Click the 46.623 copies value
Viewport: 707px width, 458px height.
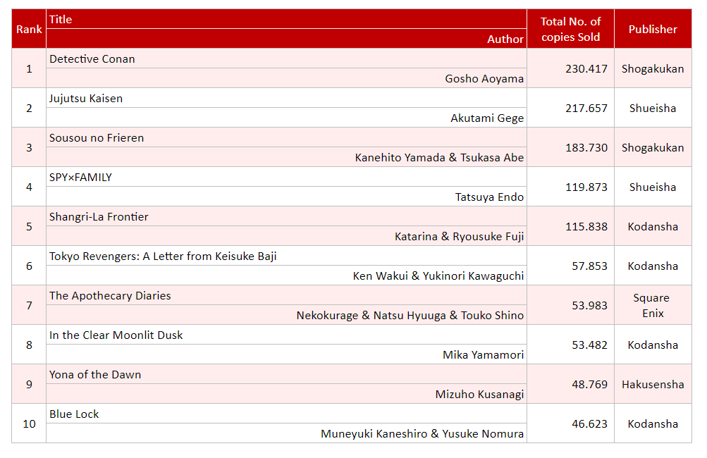coord(589,423)
